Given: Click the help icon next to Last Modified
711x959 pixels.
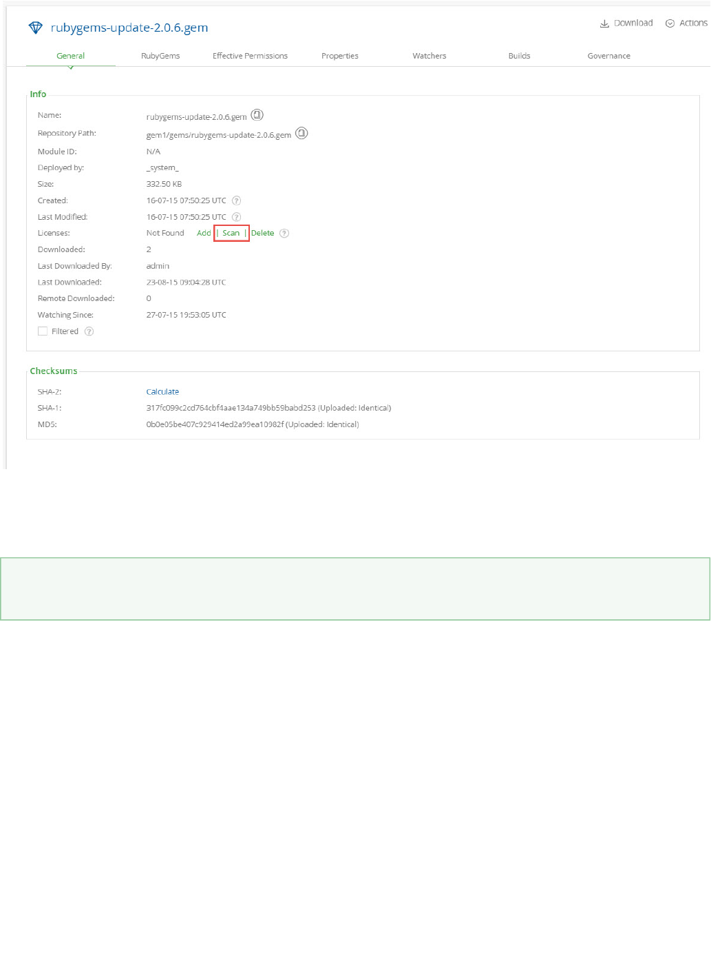Looking at the screenshot, I should 236,217.
